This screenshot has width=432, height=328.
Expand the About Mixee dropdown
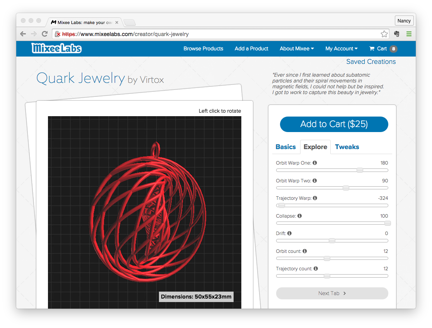pyautogui.click(x=297, y=49)
